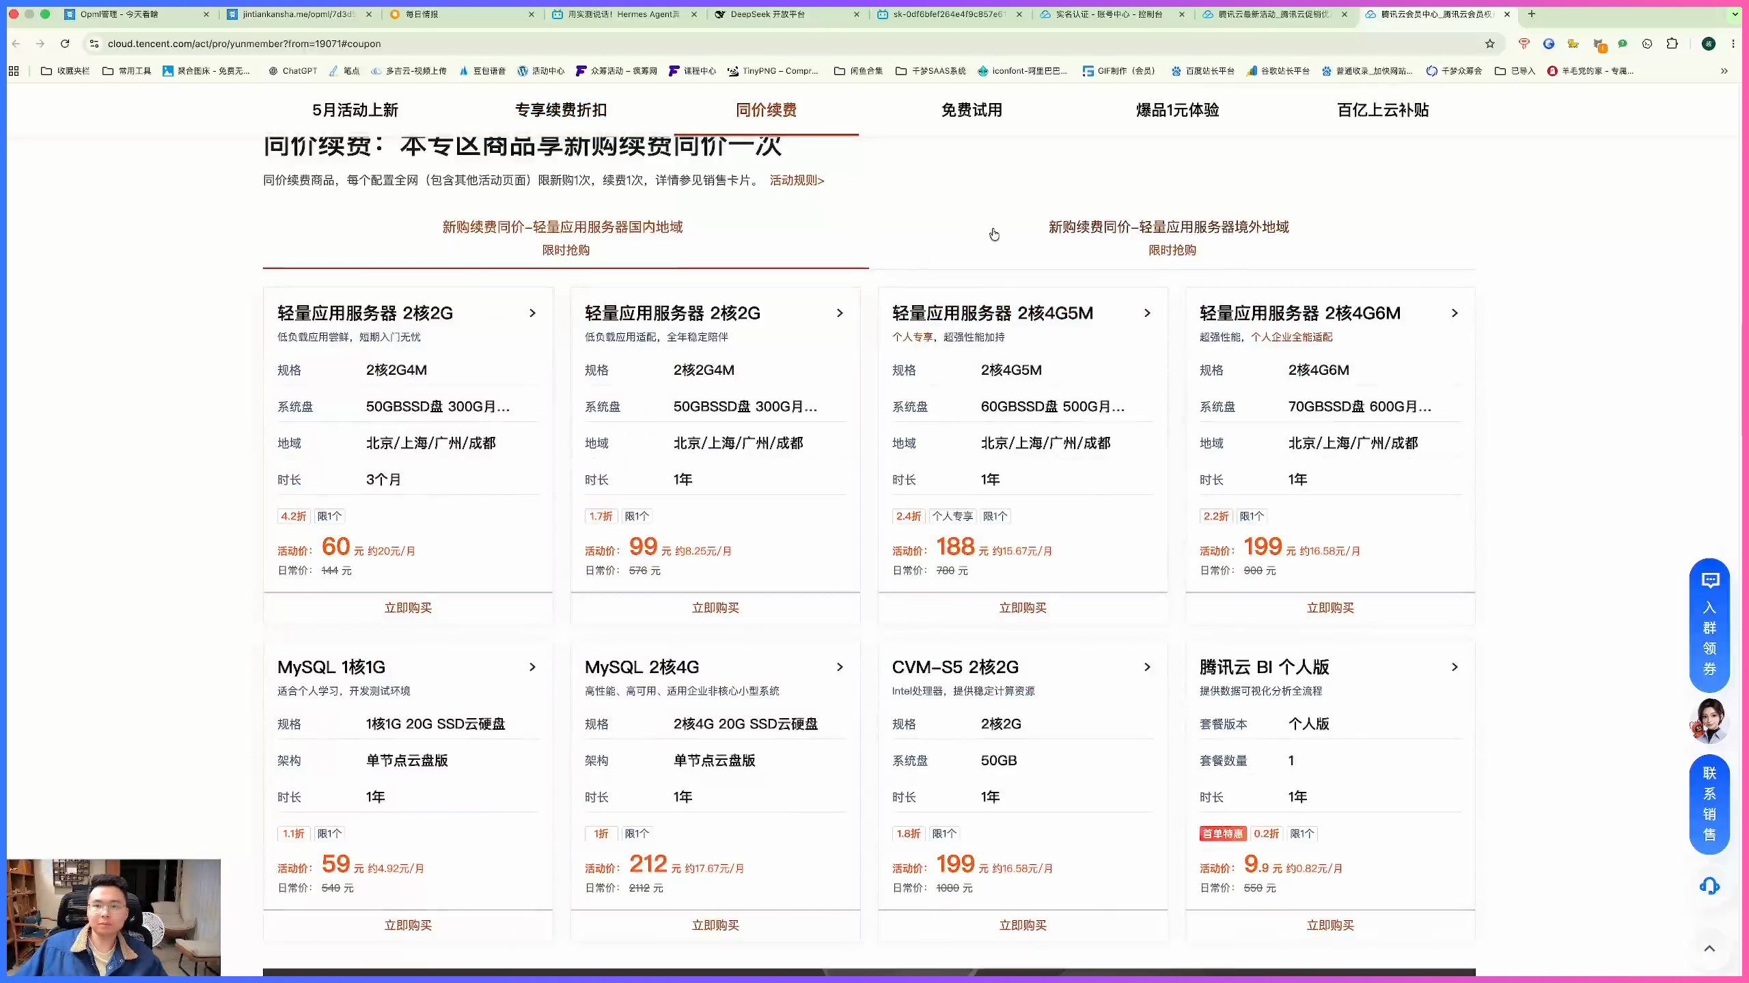Open the browser extensions puzzle icon
Viewport: 1749px width, 983px height.
pos(1672,44)
